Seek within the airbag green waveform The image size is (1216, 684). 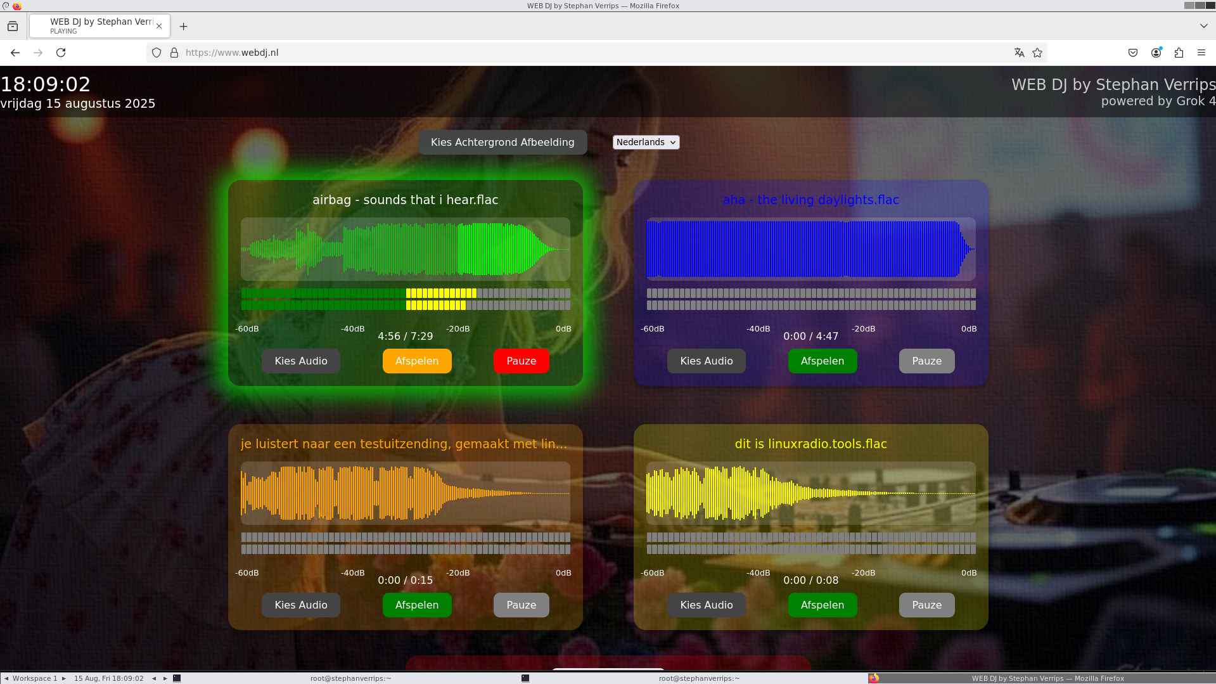(x=406, y=249)
